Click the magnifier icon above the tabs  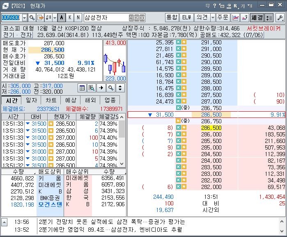[x=110, y=88]
